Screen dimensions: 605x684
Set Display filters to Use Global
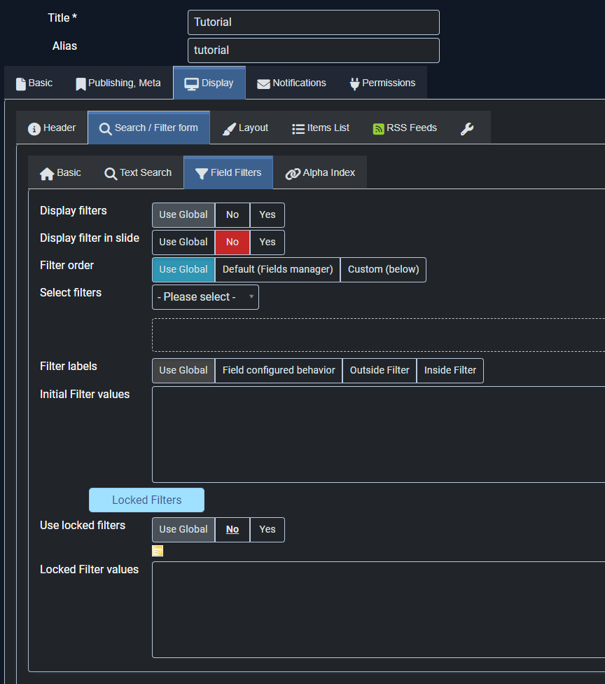183,214
